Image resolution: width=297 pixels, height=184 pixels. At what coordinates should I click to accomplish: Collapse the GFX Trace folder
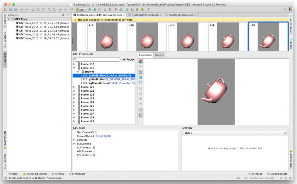pyautogui.click(x=9, y=19)
